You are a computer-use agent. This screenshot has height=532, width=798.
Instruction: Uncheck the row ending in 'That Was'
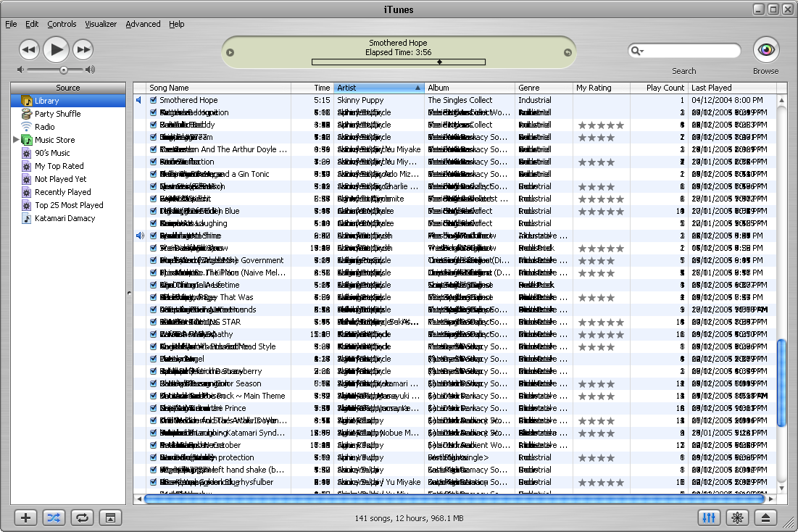coord(153,297)
